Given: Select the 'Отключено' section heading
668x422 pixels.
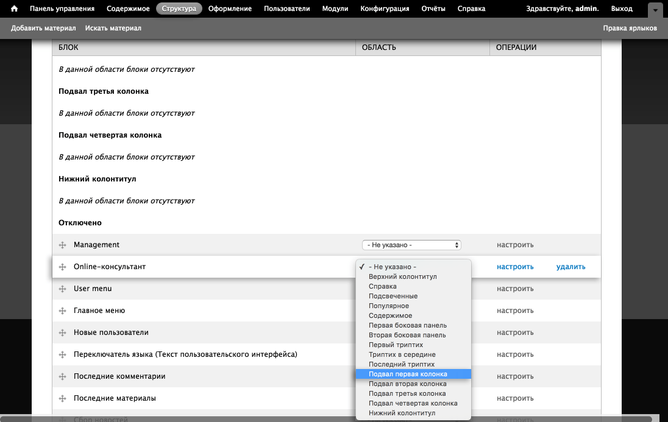Looking at the screenshot, I should coord(80,223).
